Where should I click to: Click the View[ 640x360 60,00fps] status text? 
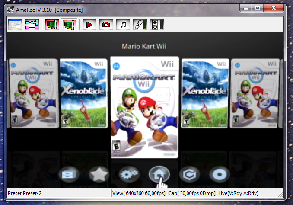[139, 193]
